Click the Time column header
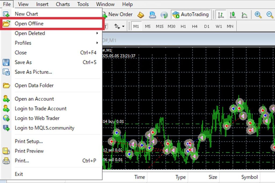 [x=140, y=177]
